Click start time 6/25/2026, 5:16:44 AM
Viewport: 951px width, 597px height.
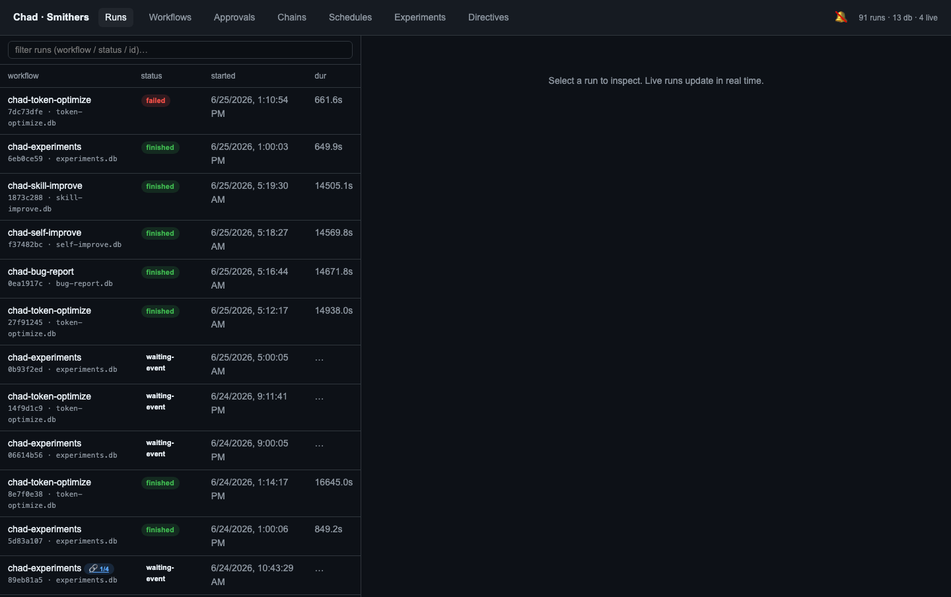point(250,278)
